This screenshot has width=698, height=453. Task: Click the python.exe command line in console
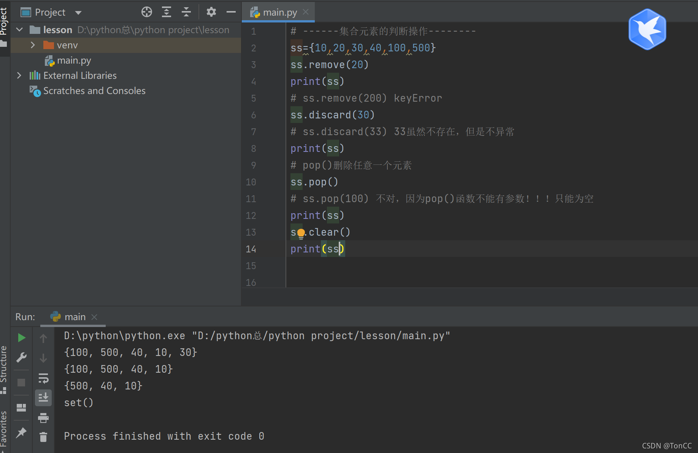pos(257,336)
